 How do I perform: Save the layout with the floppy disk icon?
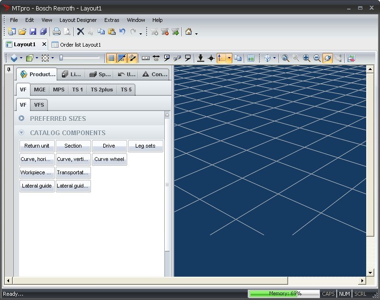(x=33, y=32)
